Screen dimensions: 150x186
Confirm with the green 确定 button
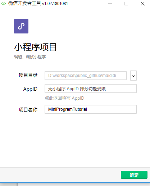click(134, 175)
